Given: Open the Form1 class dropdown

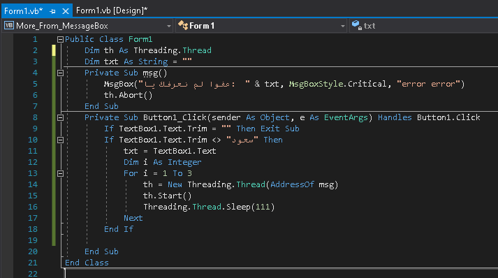Looking at the screenshot, I should click(262, 26).
